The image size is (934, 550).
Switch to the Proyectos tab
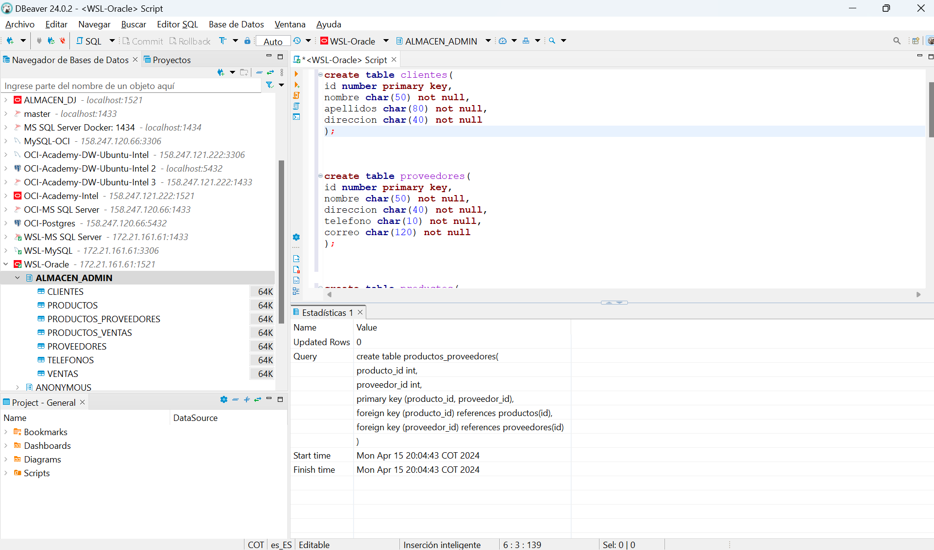[167, 60]
